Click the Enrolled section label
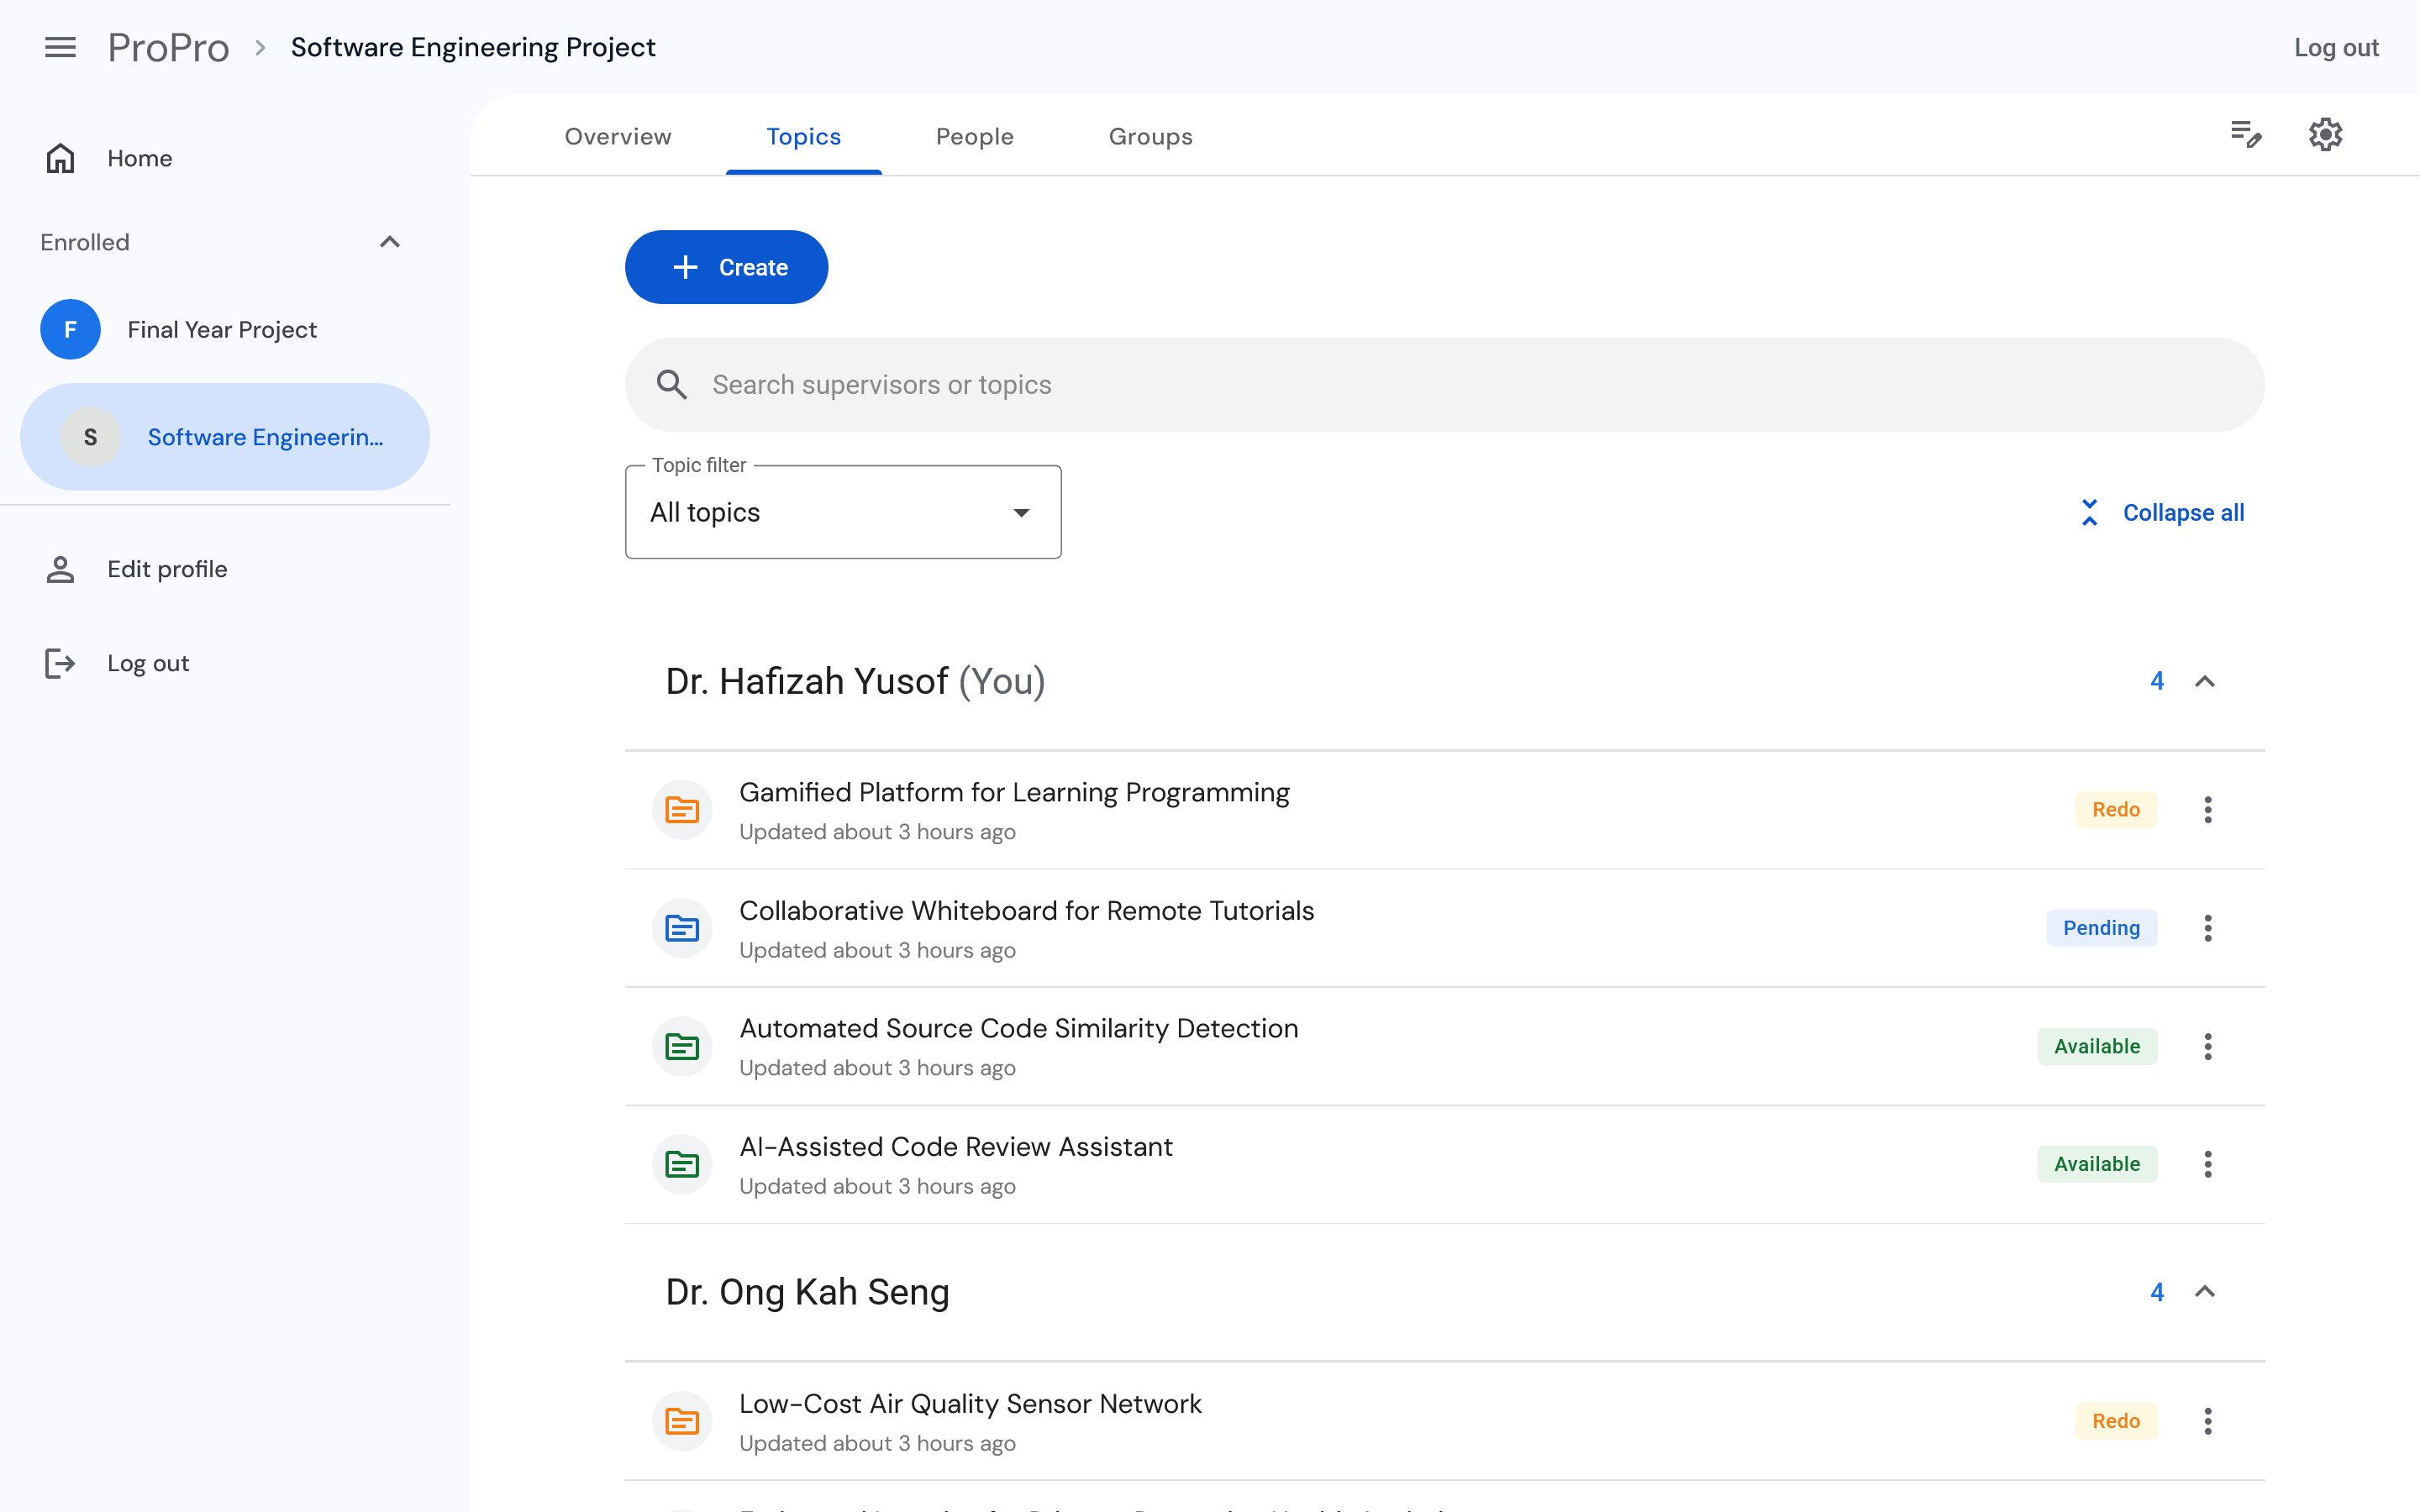This screenshot has height=1512, width=2420. [85, 242]
